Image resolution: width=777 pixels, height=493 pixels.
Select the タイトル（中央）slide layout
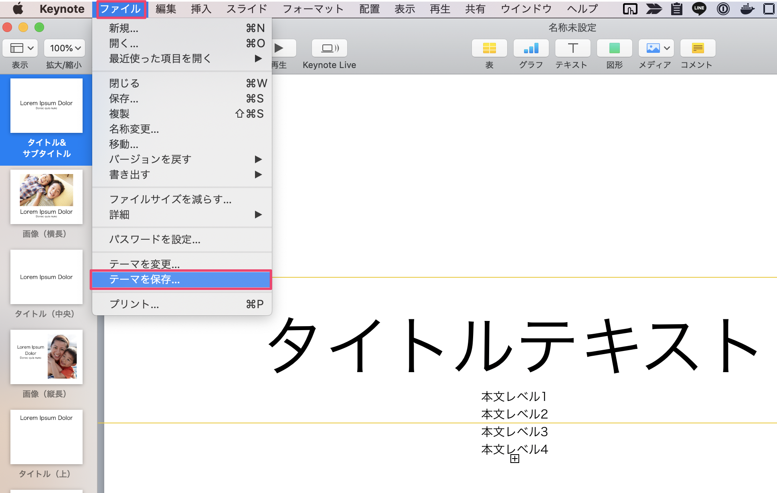(47, 277)
